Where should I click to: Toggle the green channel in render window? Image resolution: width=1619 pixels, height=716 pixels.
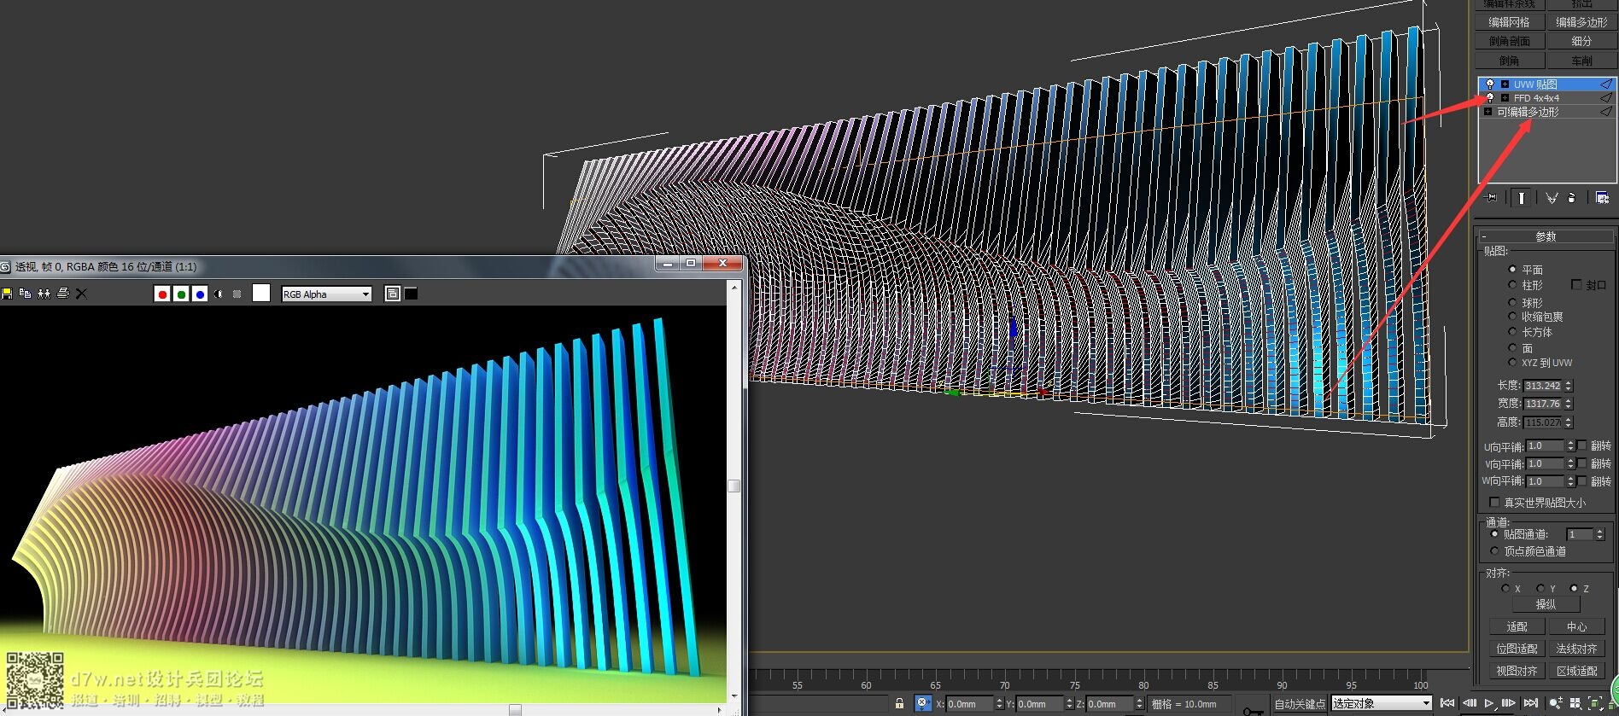click(181, 294)
